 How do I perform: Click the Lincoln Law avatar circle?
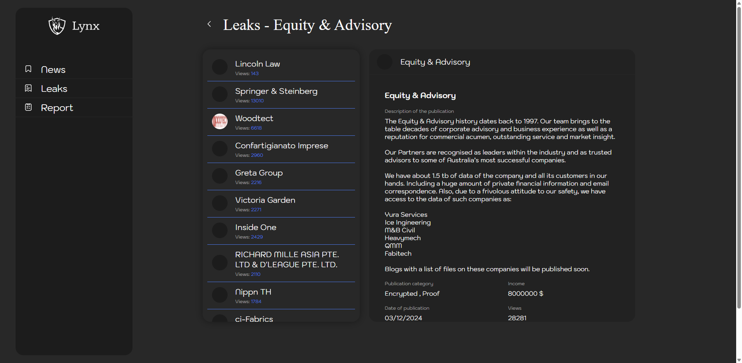220,67
